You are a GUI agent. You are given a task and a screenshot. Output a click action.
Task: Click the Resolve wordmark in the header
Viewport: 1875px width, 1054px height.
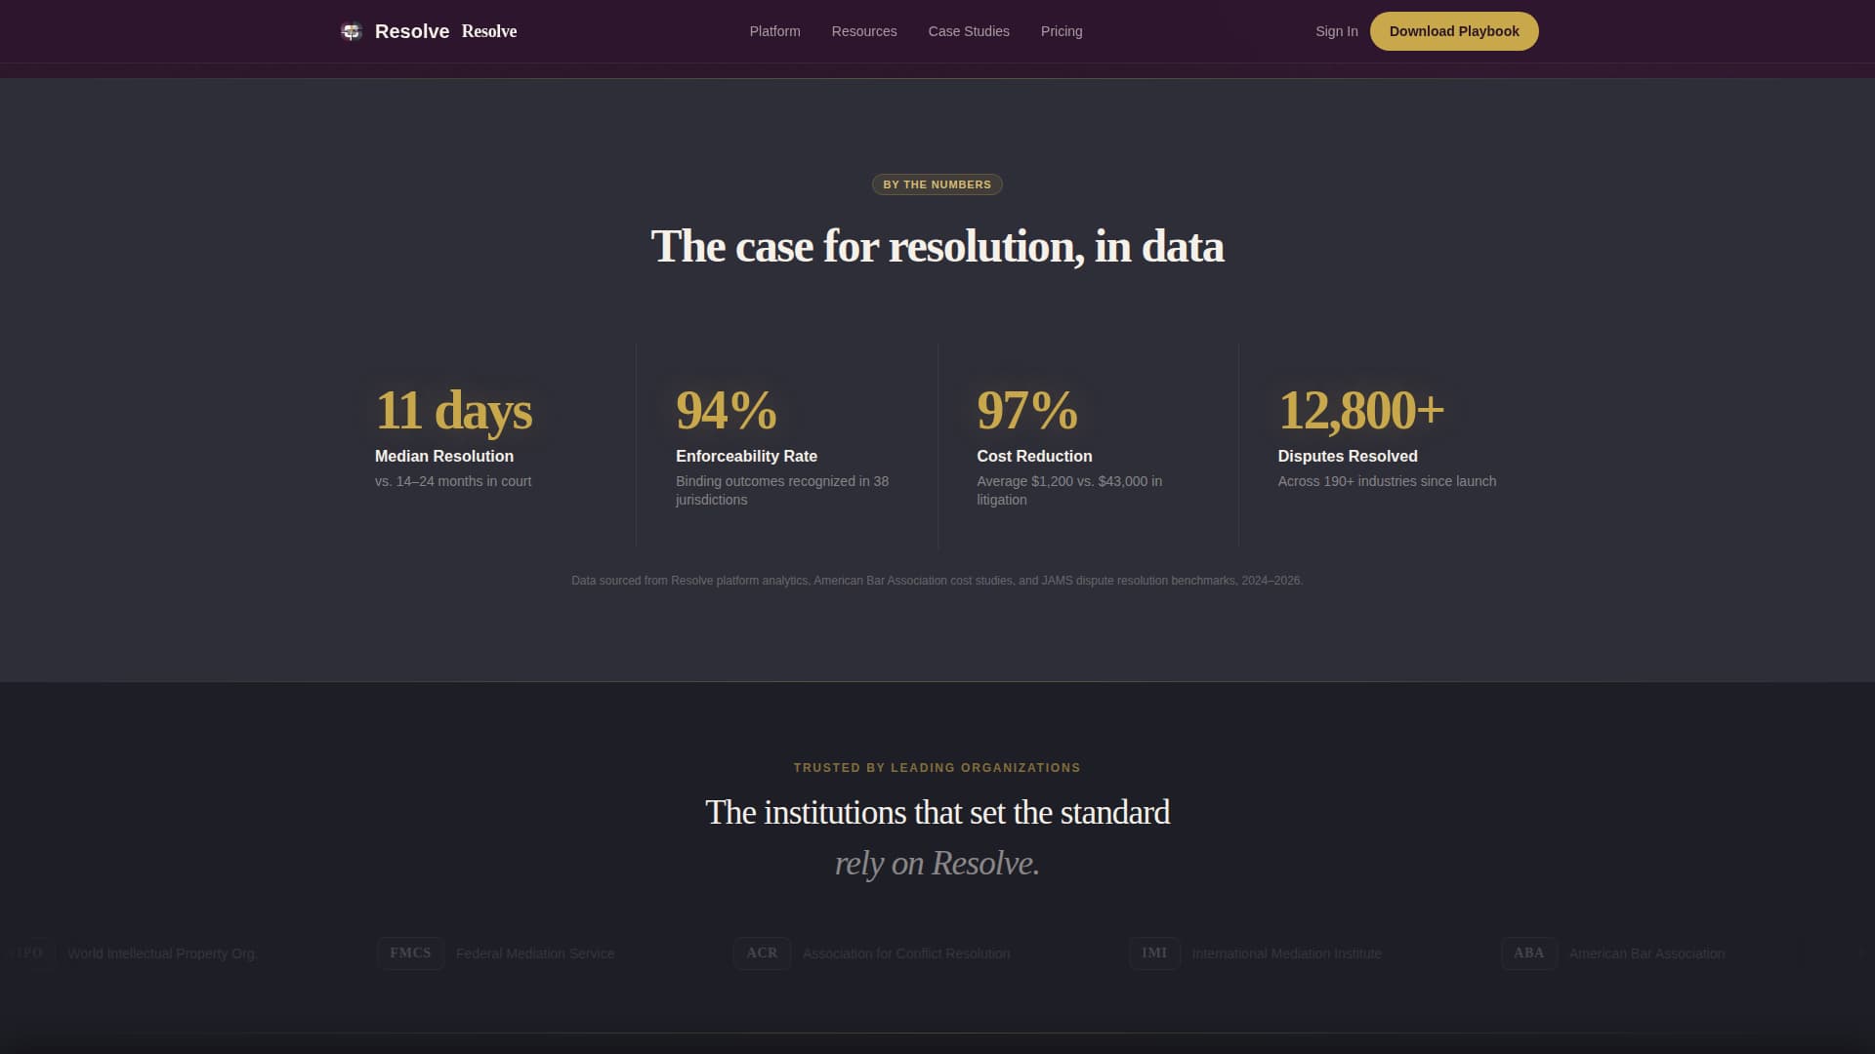pos(412,31)
